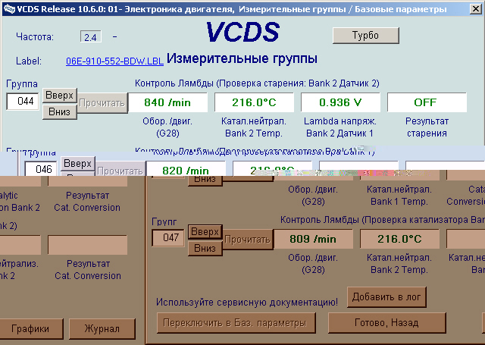The image size is (485, 345).
Task: Click the Результат старения label
Action: click(427, 127)
